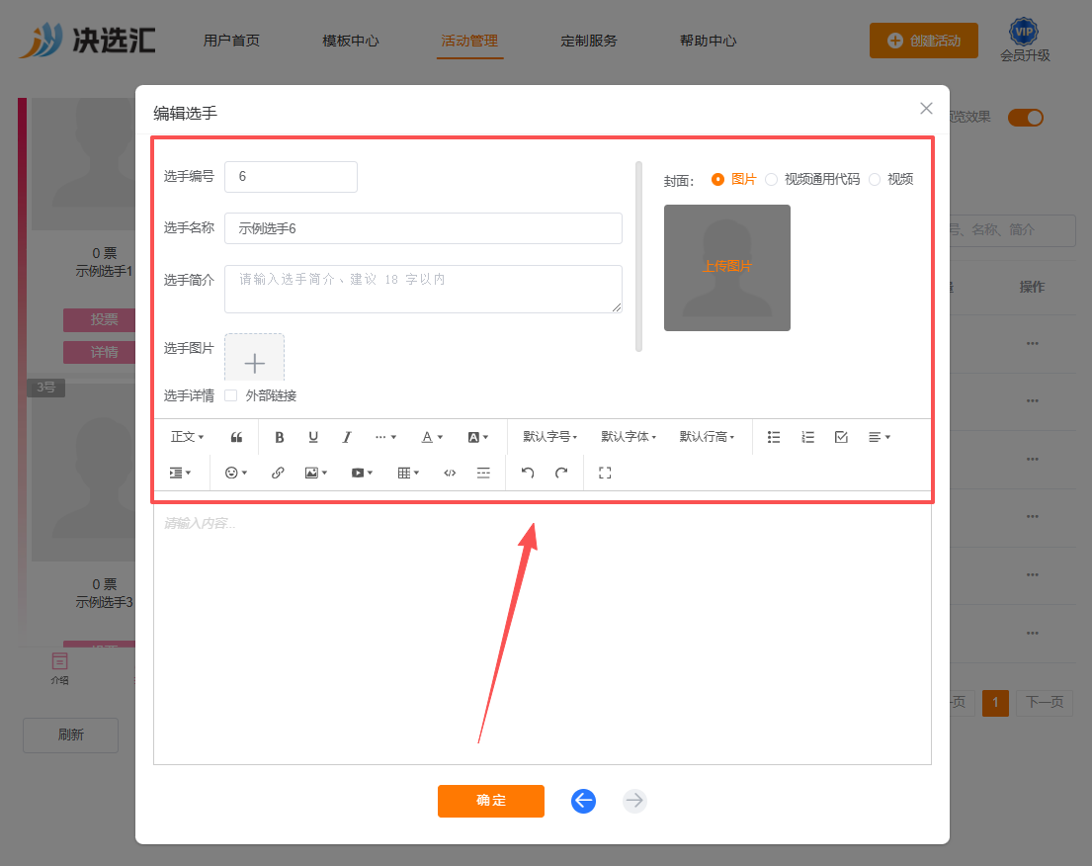Open the insert table dropdown

[x=408, y=474]
